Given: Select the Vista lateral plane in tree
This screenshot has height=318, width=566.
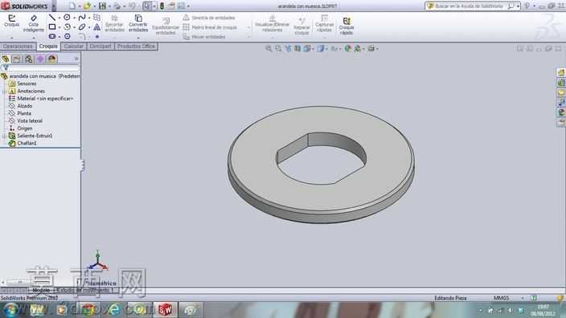Looking at the screenshot, I should point(30,120).
